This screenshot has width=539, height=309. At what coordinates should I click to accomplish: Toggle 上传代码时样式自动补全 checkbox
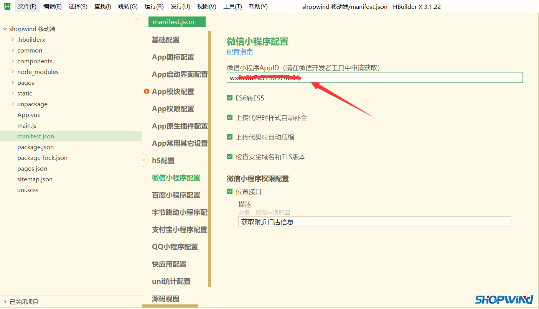pyautogui.click(x=230, y=118)
